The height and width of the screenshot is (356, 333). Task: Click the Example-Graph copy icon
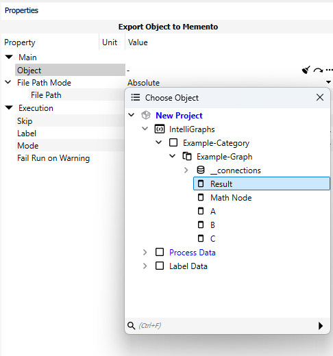pyautogui.click(x=187, y=156)
